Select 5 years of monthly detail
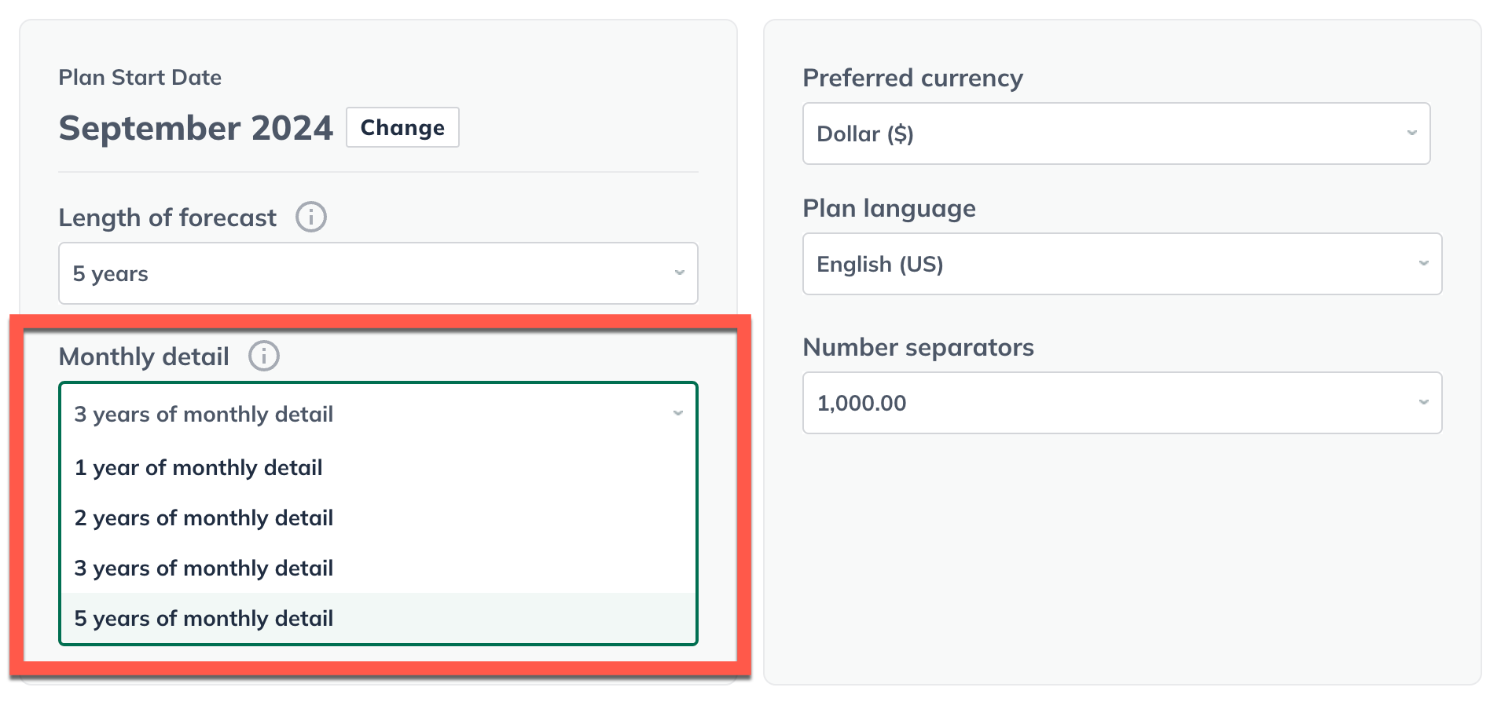Image resolution: width=1512 pixels, height=702 pixels. coord(204,618)
